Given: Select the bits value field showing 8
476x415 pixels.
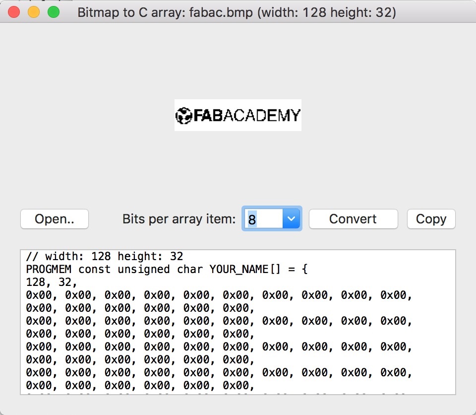Looking at the screenshot, I should (x=263, y=218).
